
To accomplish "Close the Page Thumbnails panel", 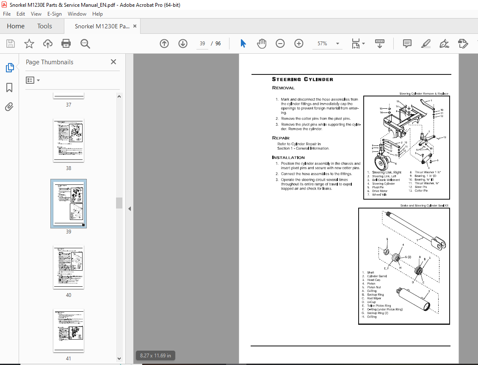I will coord(113,62).
